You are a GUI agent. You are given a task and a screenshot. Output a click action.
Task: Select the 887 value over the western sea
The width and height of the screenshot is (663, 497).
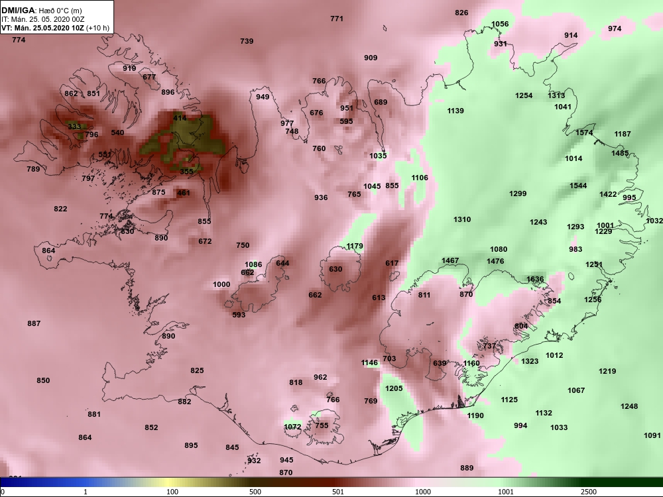coord(34,323)
